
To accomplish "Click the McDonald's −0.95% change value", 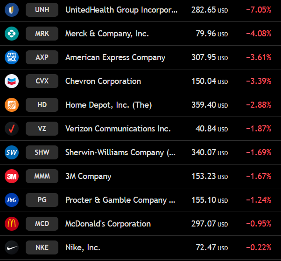I will [x=259, y=224].
